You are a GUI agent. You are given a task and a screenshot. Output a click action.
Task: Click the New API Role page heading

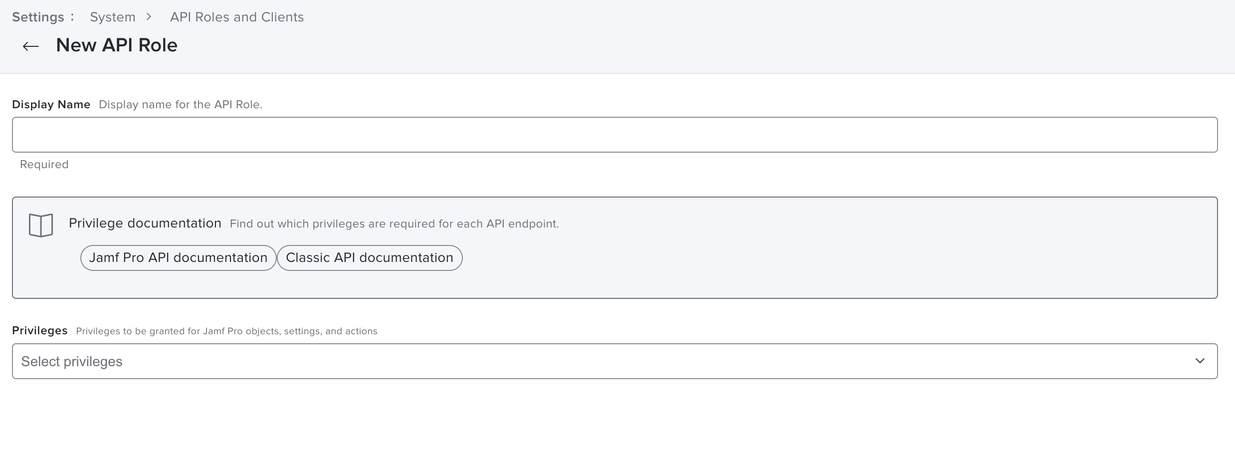click(x=117, y=45)
